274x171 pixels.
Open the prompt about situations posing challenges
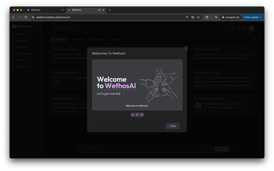click(225, 79)
